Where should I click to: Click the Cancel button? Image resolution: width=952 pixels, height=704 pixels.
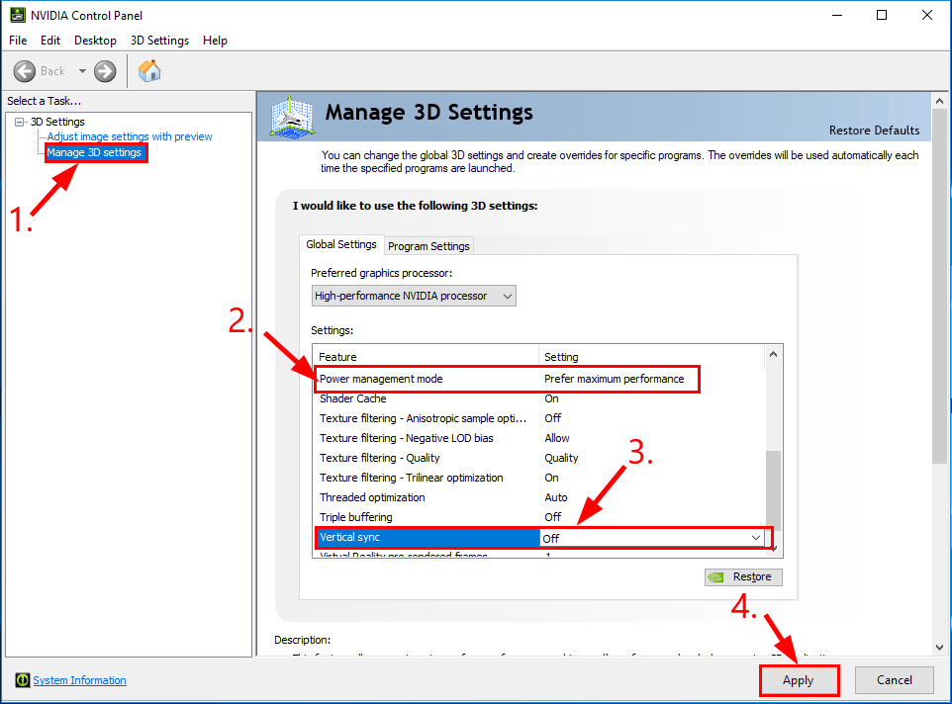pos(894,680)
